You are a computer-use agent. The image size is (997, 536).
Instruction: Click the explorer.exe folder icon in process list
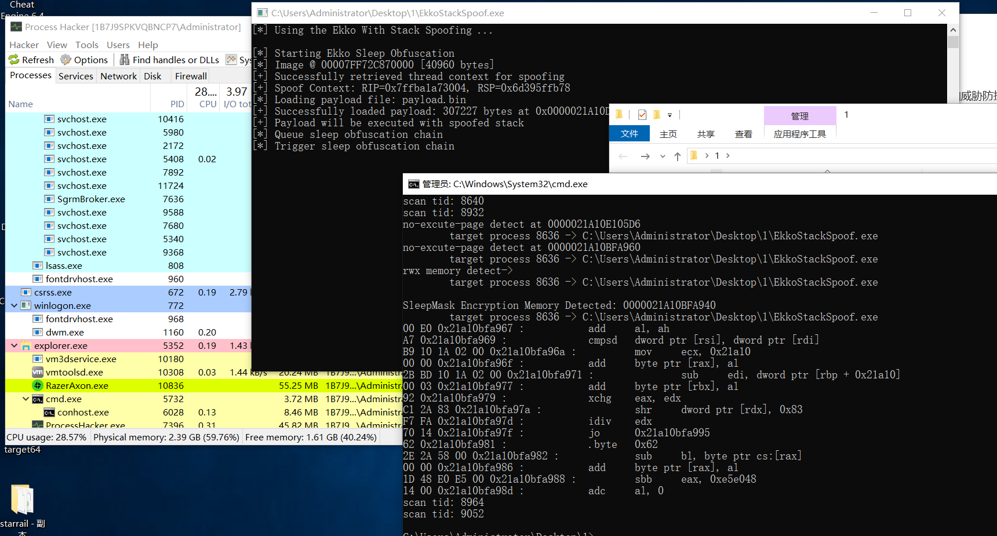coord(26,345)
